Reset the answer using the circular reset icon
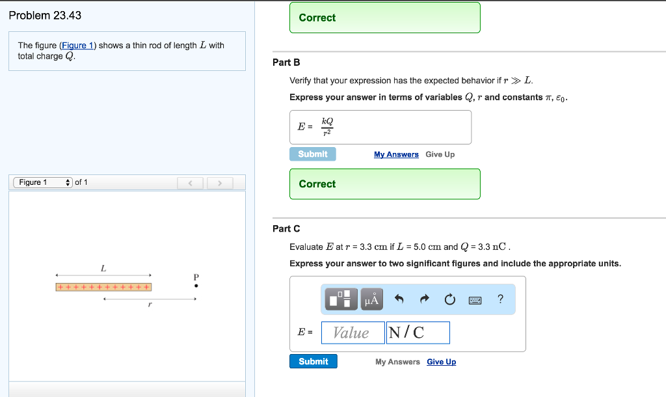Viewport: 666px width, 397px height. [449, 299]
